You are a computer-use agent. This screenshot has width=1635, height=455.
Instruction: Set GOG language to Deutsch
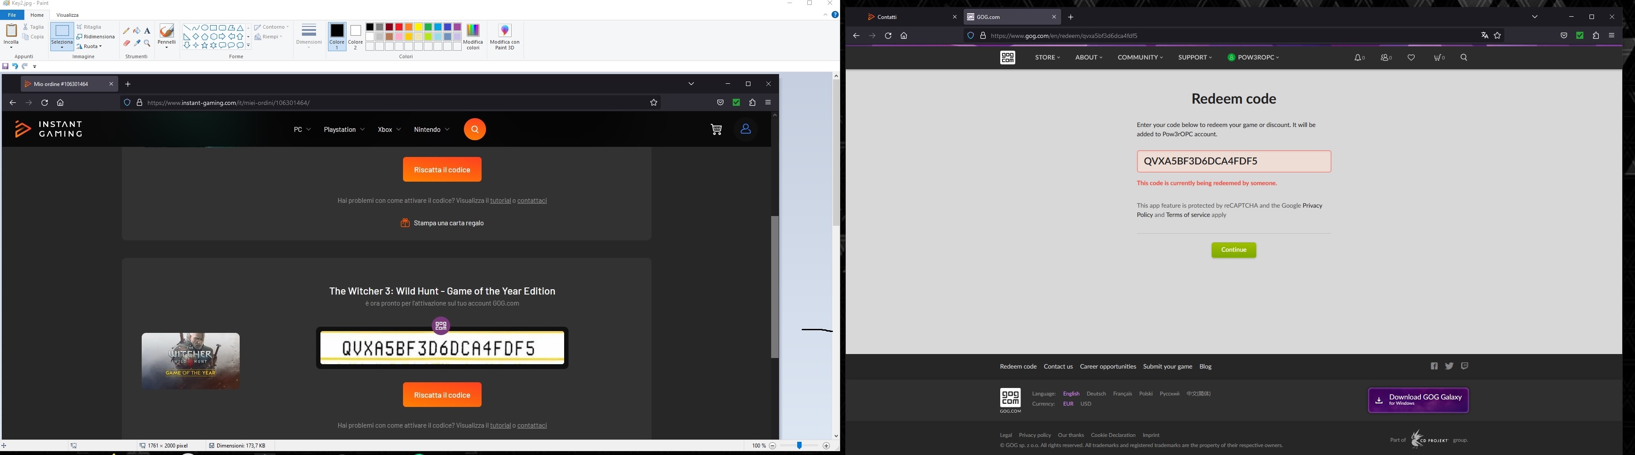click(x=1096, y=394)
